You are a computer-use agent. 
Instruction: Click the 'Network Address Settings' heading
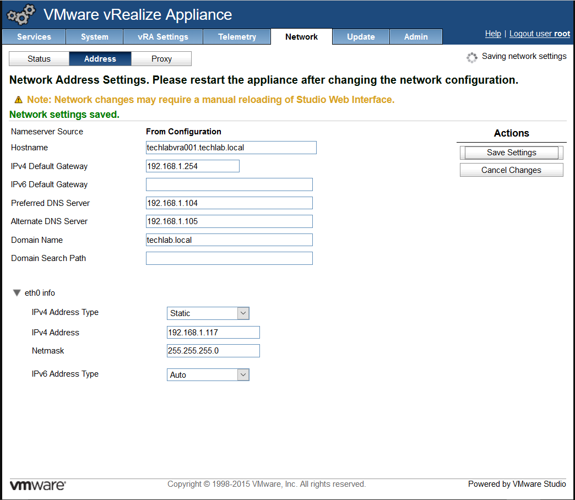(x=264, y=80)
